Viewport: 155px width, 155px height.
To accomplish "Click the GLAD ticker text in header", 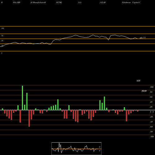I will point(103,2).
